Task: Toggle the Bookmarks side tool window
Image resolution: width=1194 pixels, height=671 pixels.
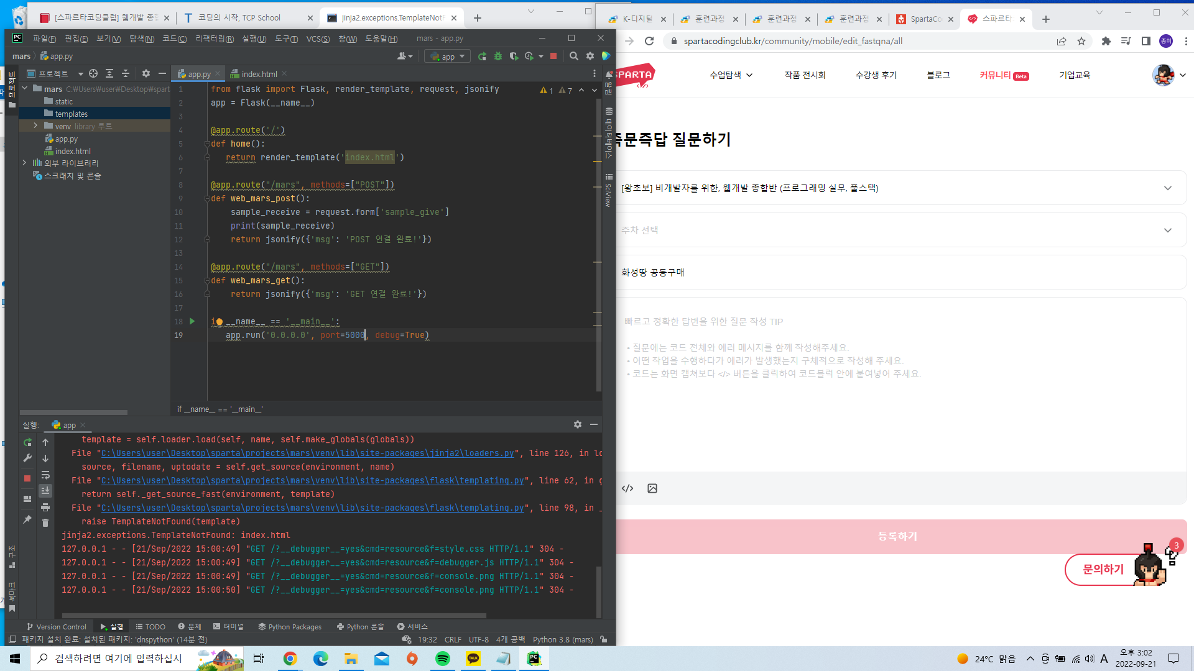Action: (x=12, y=597)
